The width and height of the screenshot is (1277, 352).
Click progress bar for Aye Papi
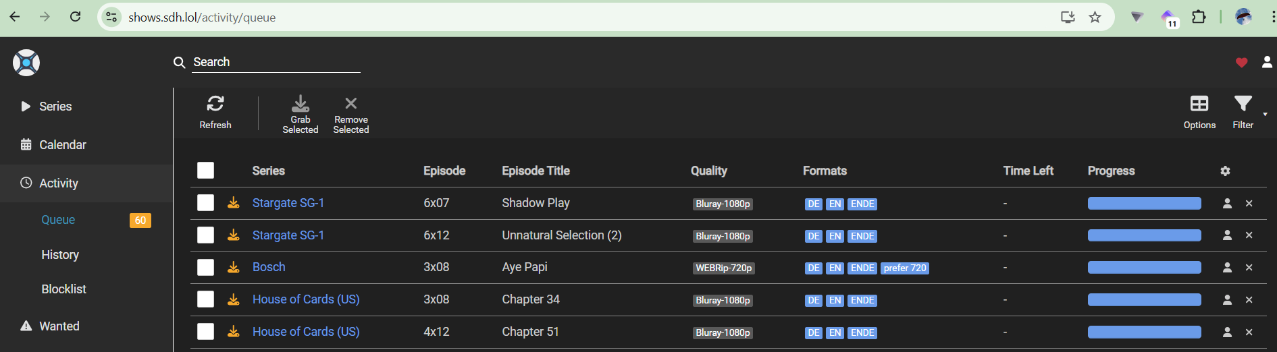1144,267
